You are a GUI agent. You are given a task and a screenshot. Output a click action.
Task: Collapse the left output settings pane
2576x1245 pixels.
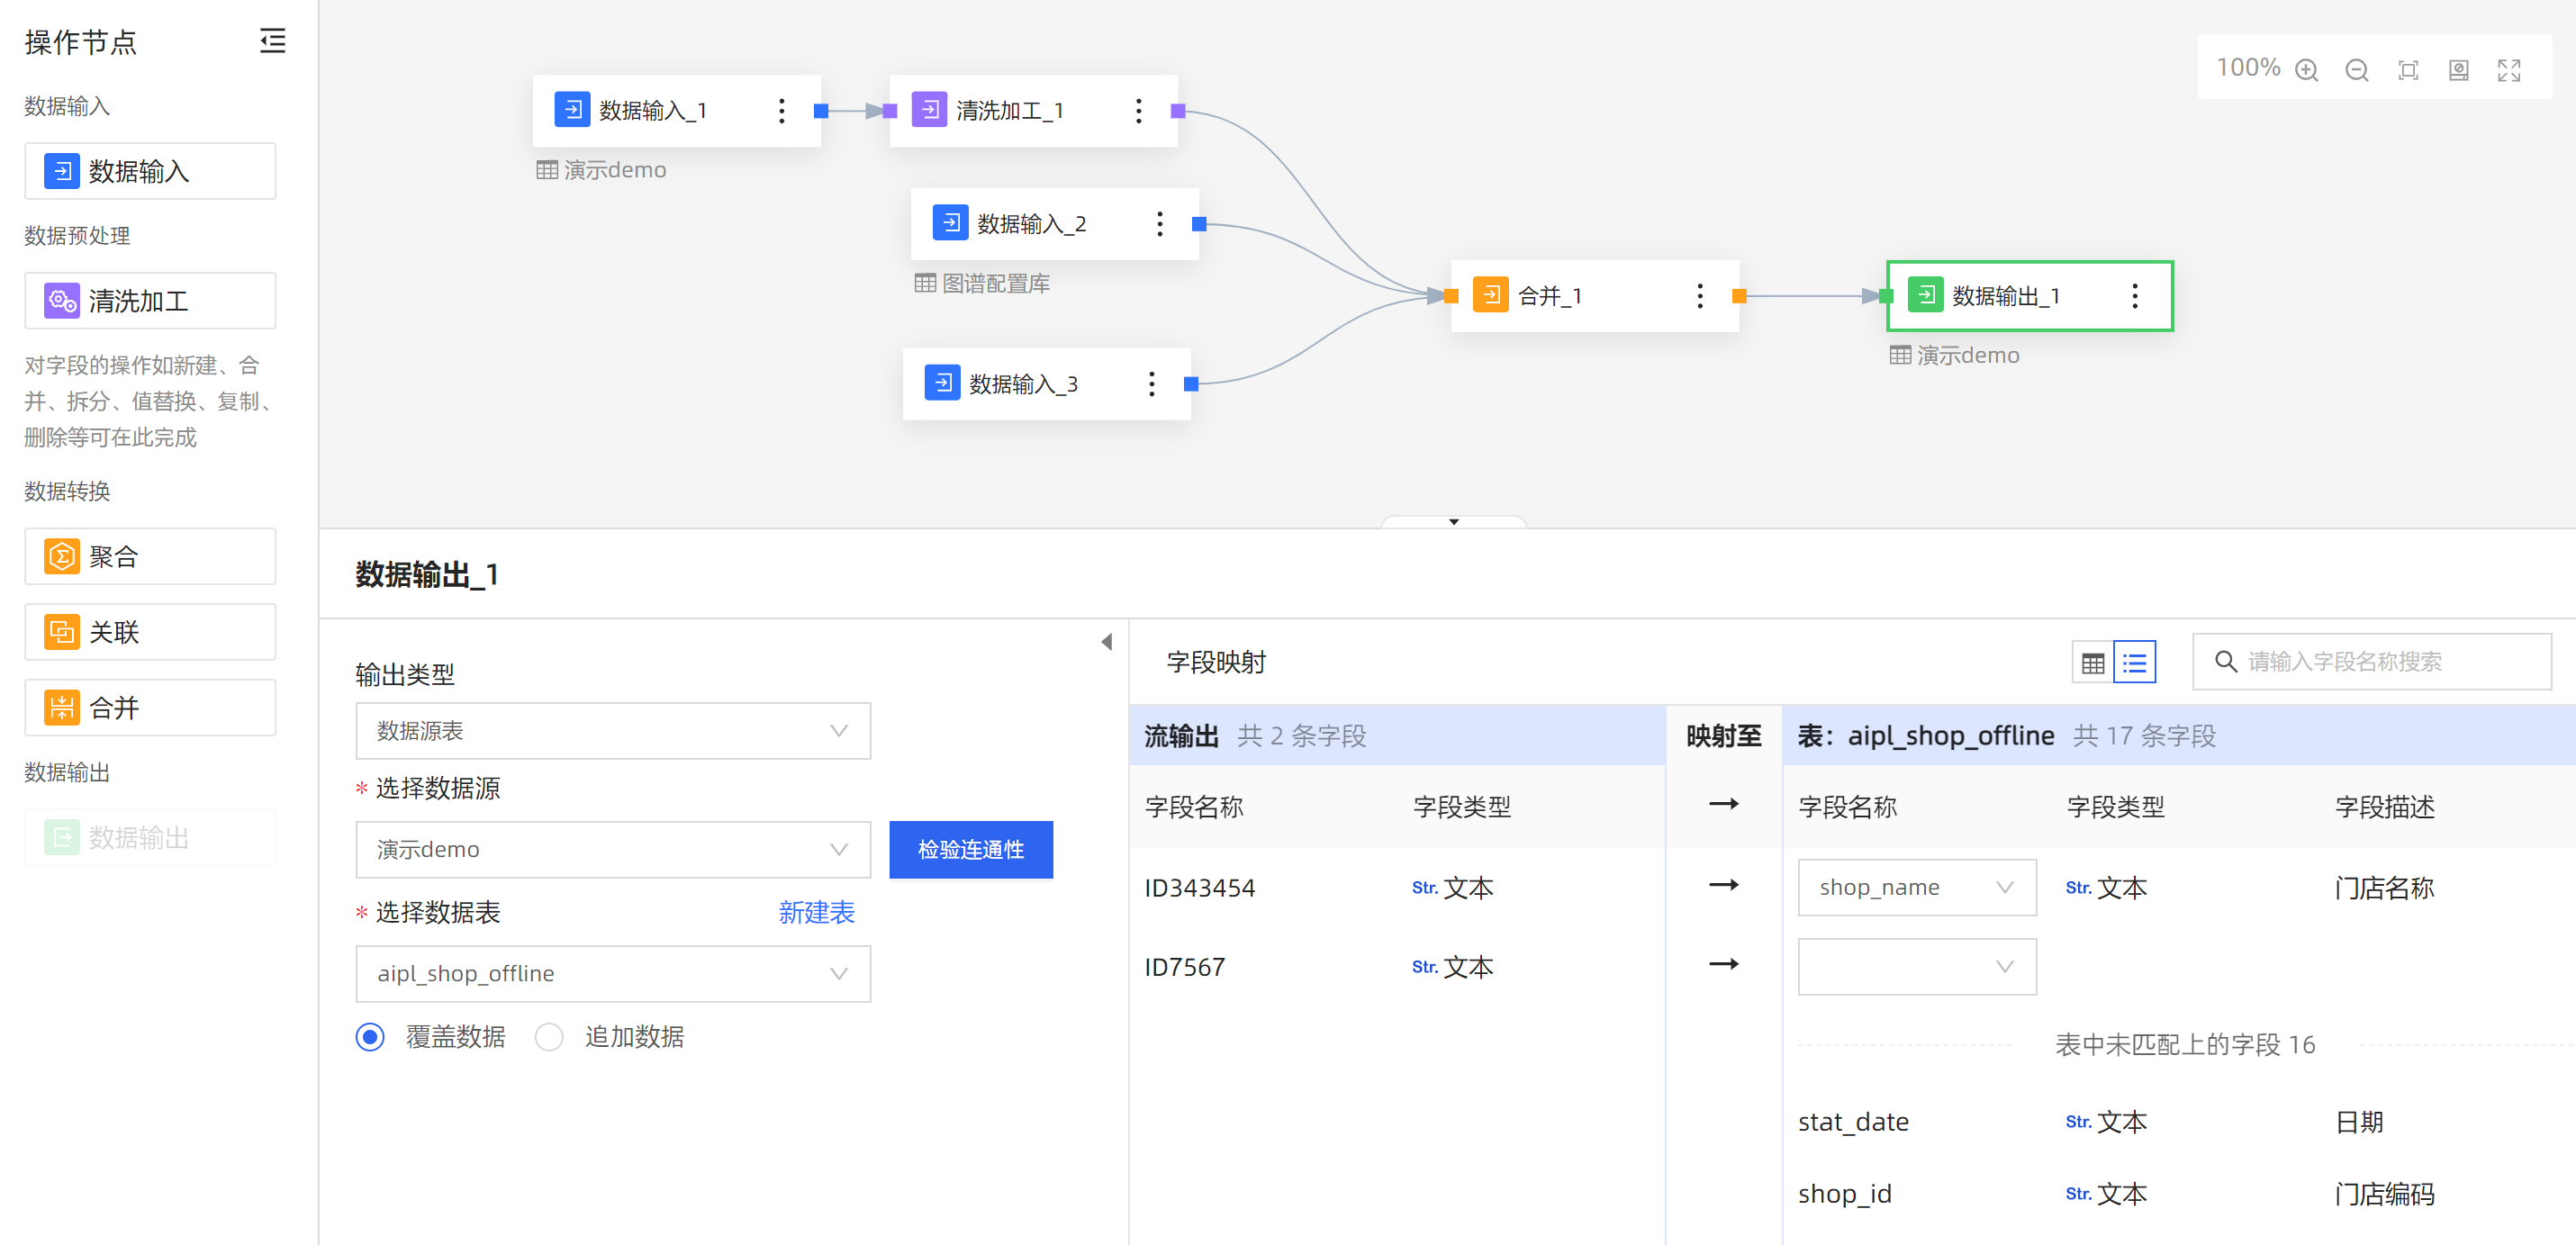pyautogui.click(x=1107, y=642)
